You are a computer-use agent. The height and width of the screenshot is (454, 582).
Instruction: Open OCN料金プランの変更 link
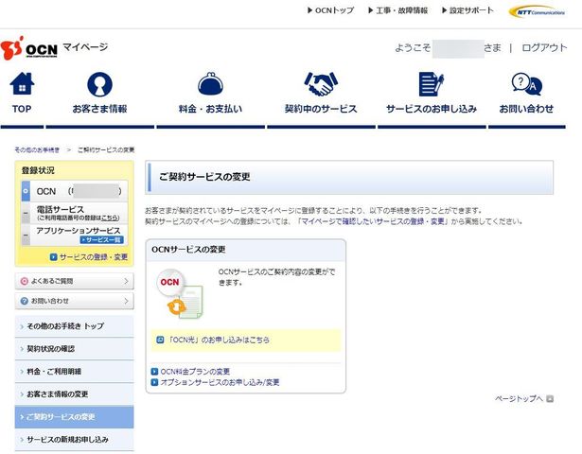[195, 371]
